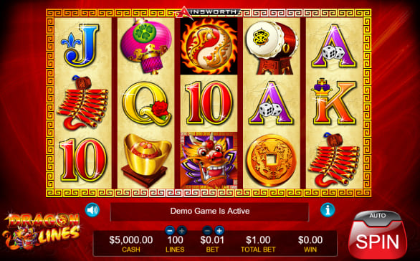
Task: Open the info paytable icon
Action: (x=328, y=209)
